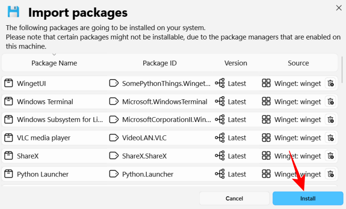Remove Python Launcher using its trash icon
Viewport: 346px width, 209px height.
pos(331,174)
